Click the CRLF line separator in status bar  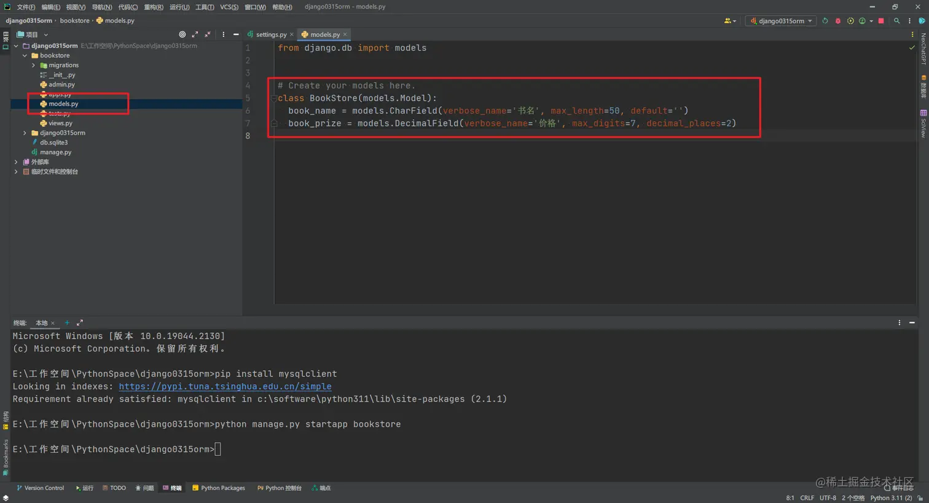click(807, 498)
